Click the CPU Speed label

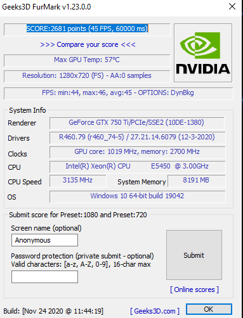pos(25,182)
